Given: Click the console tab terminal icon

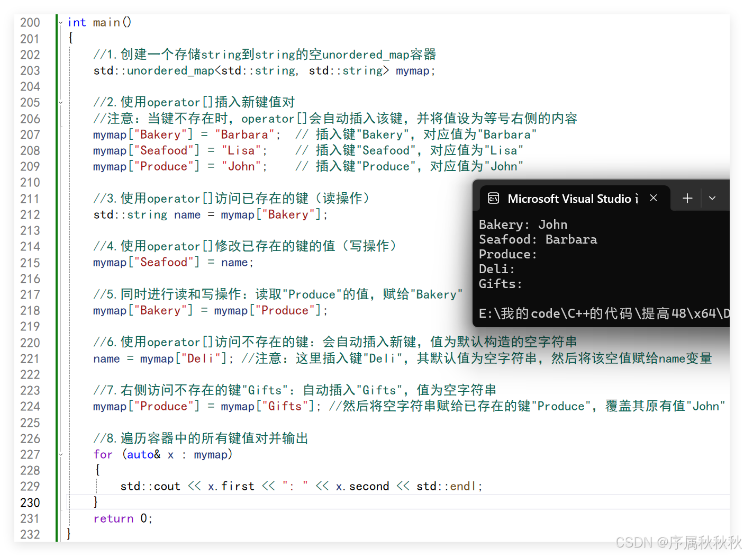Looking at the screenshot, I should [x=493, y=199].
